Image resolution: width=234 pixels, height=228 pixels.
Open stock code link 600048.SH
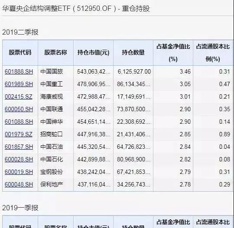(19, 184)
